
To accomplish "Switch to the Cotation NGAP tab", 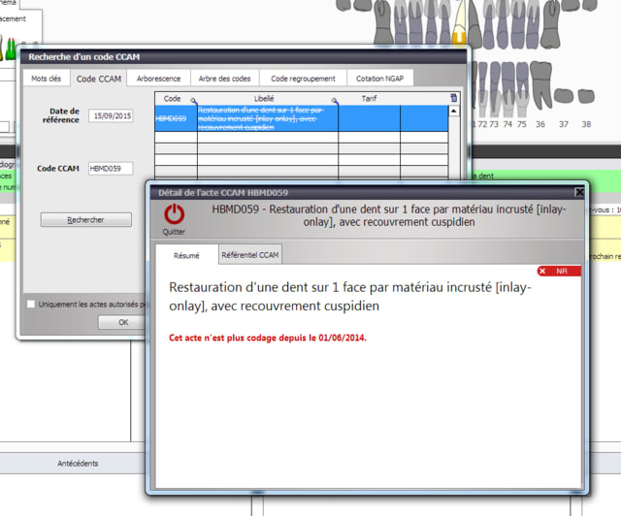I will [382, 79].
